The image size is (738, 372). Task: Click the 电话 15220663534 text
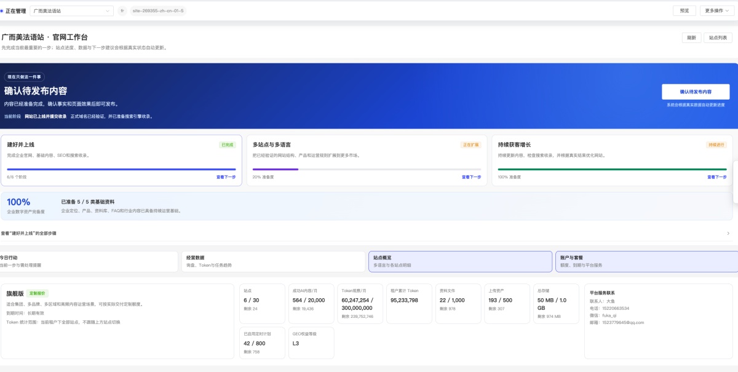tap(609, 308)
